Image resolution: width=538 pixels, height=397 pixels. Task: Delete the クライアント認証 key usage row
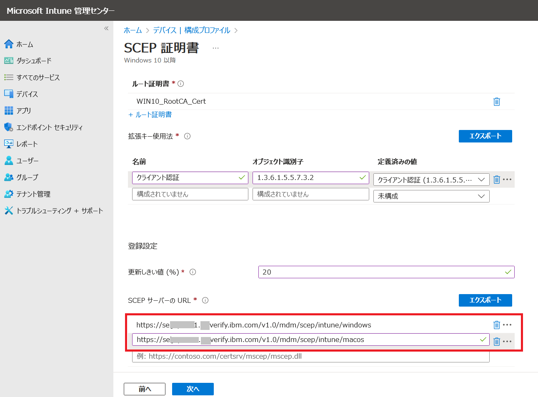(x=497, y=180)
